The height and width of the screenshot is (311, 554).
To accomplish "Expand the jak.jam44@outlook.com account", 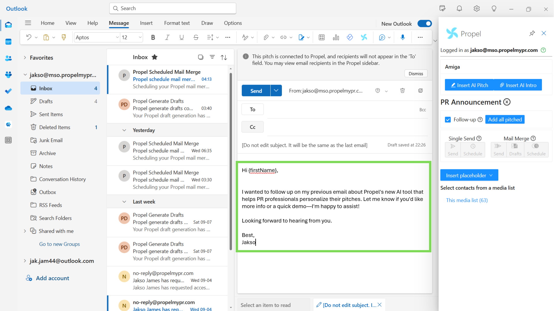I will pyautogui.click(x=25, y=261).
